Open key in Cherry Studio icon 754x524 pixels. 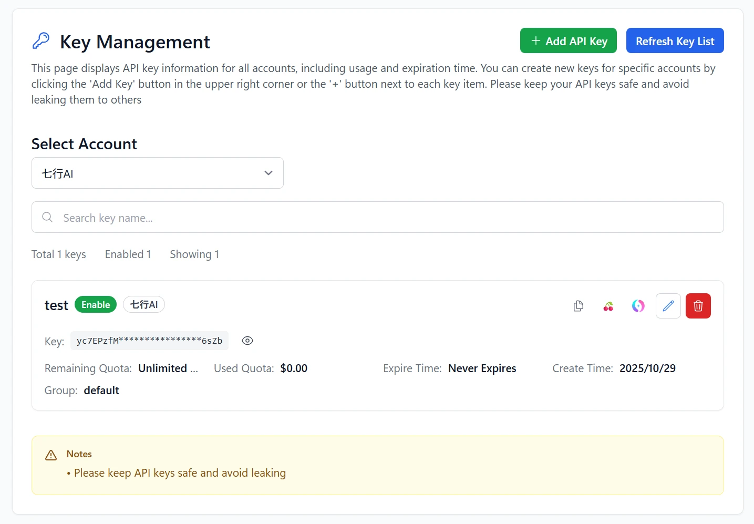(x=608, y=306)
